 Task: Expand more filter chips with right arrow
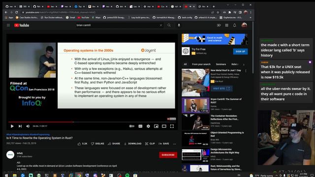click(x=244, y=64)
